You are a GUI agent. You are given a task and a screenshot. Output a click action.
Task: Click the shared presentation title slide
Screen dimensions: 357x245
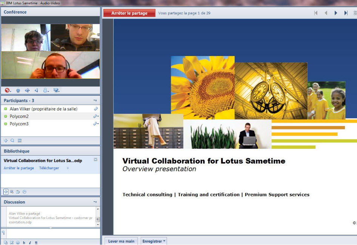tap(235, 127)
